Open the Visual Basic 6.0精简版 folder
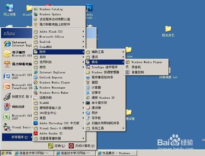Viewport: 205px width, 156px height. click(59, 128)
